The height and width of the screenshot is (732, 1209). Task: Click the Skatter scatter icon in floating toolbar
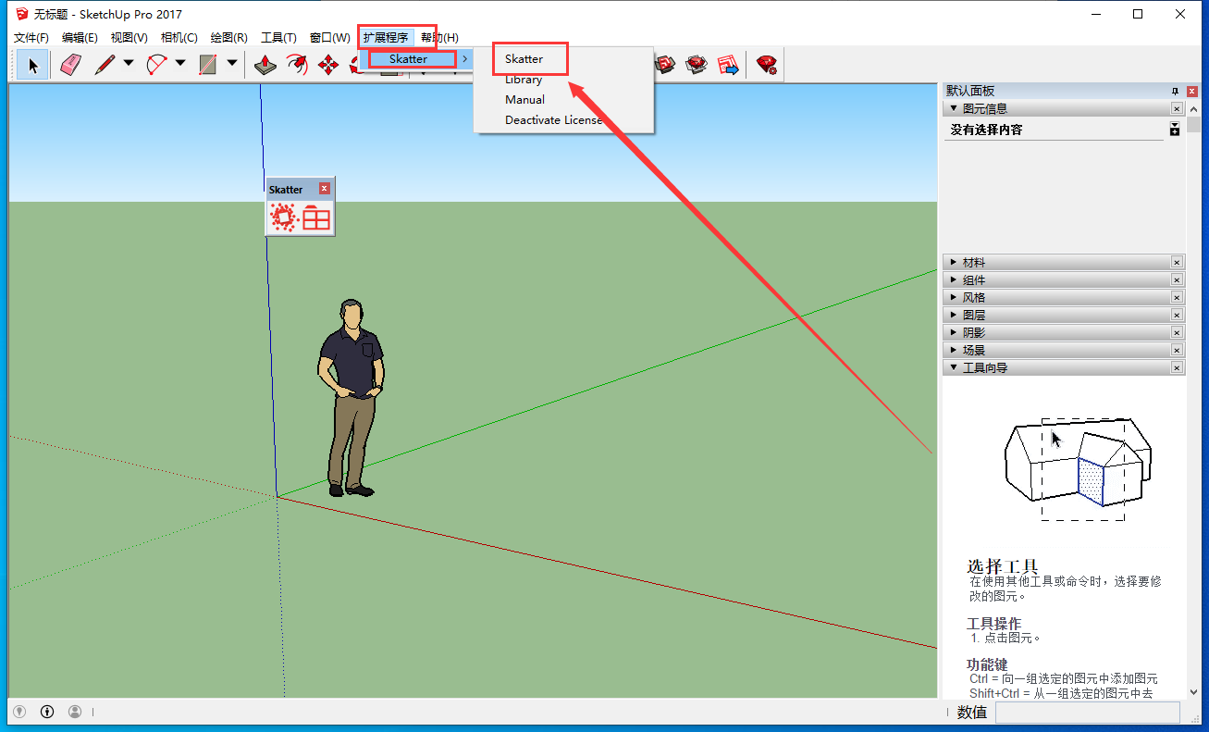[x=282, y=217]
